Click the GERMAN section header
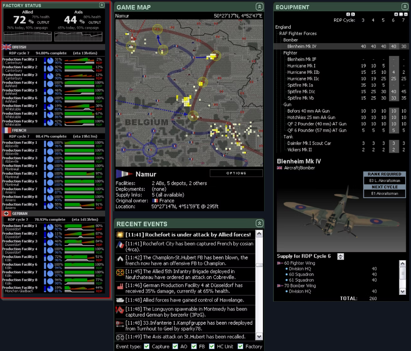The image size is (411, 351). (x=53, y=213)
